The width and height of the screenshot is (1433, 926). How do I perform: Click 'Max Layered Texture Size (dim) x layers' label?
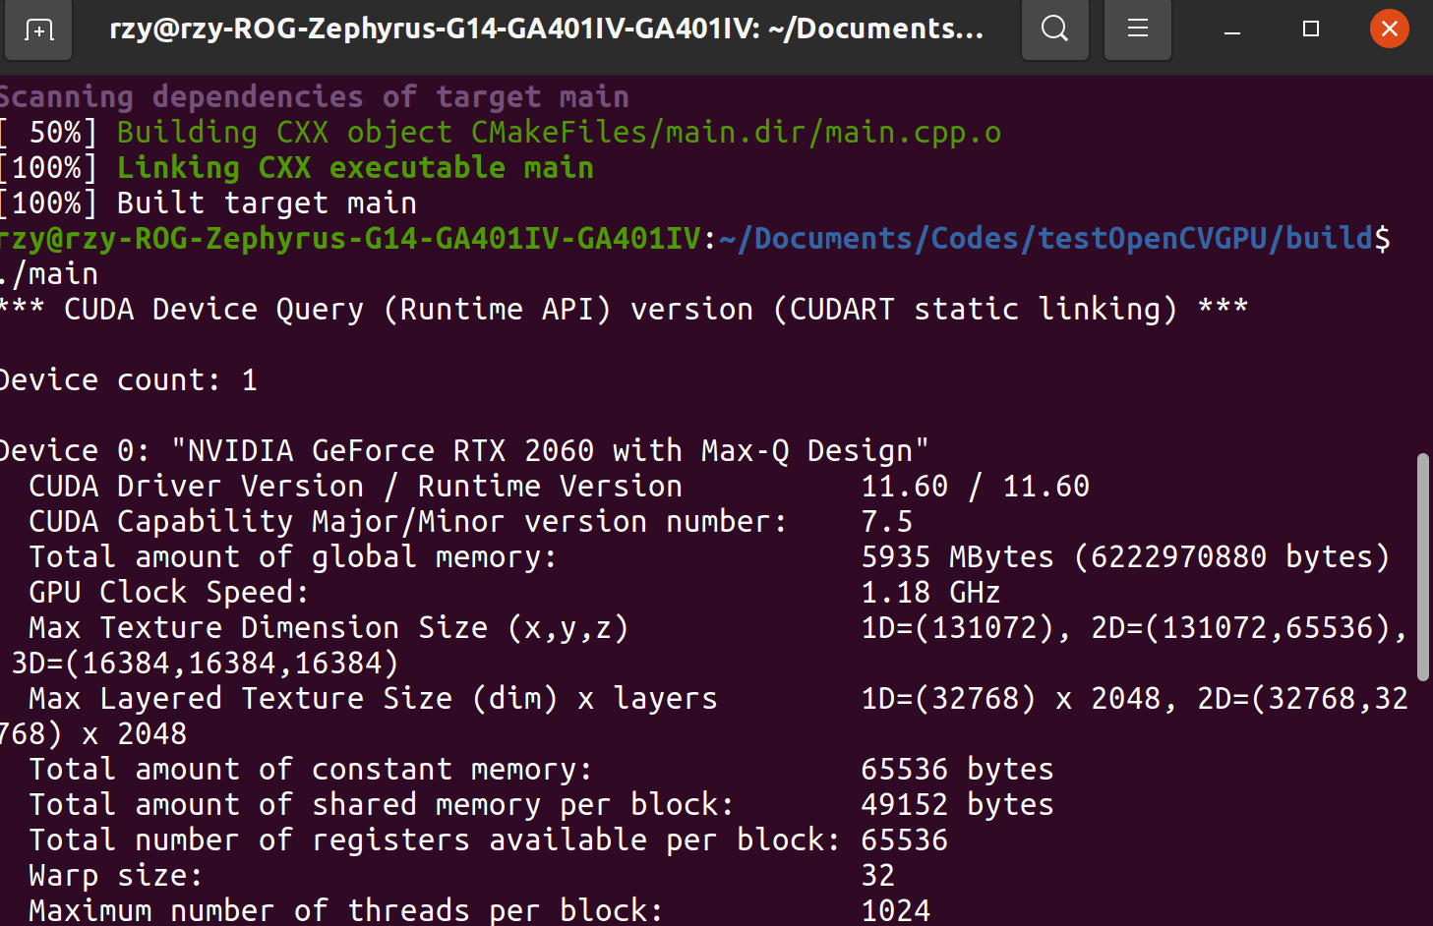click(373, 698)
